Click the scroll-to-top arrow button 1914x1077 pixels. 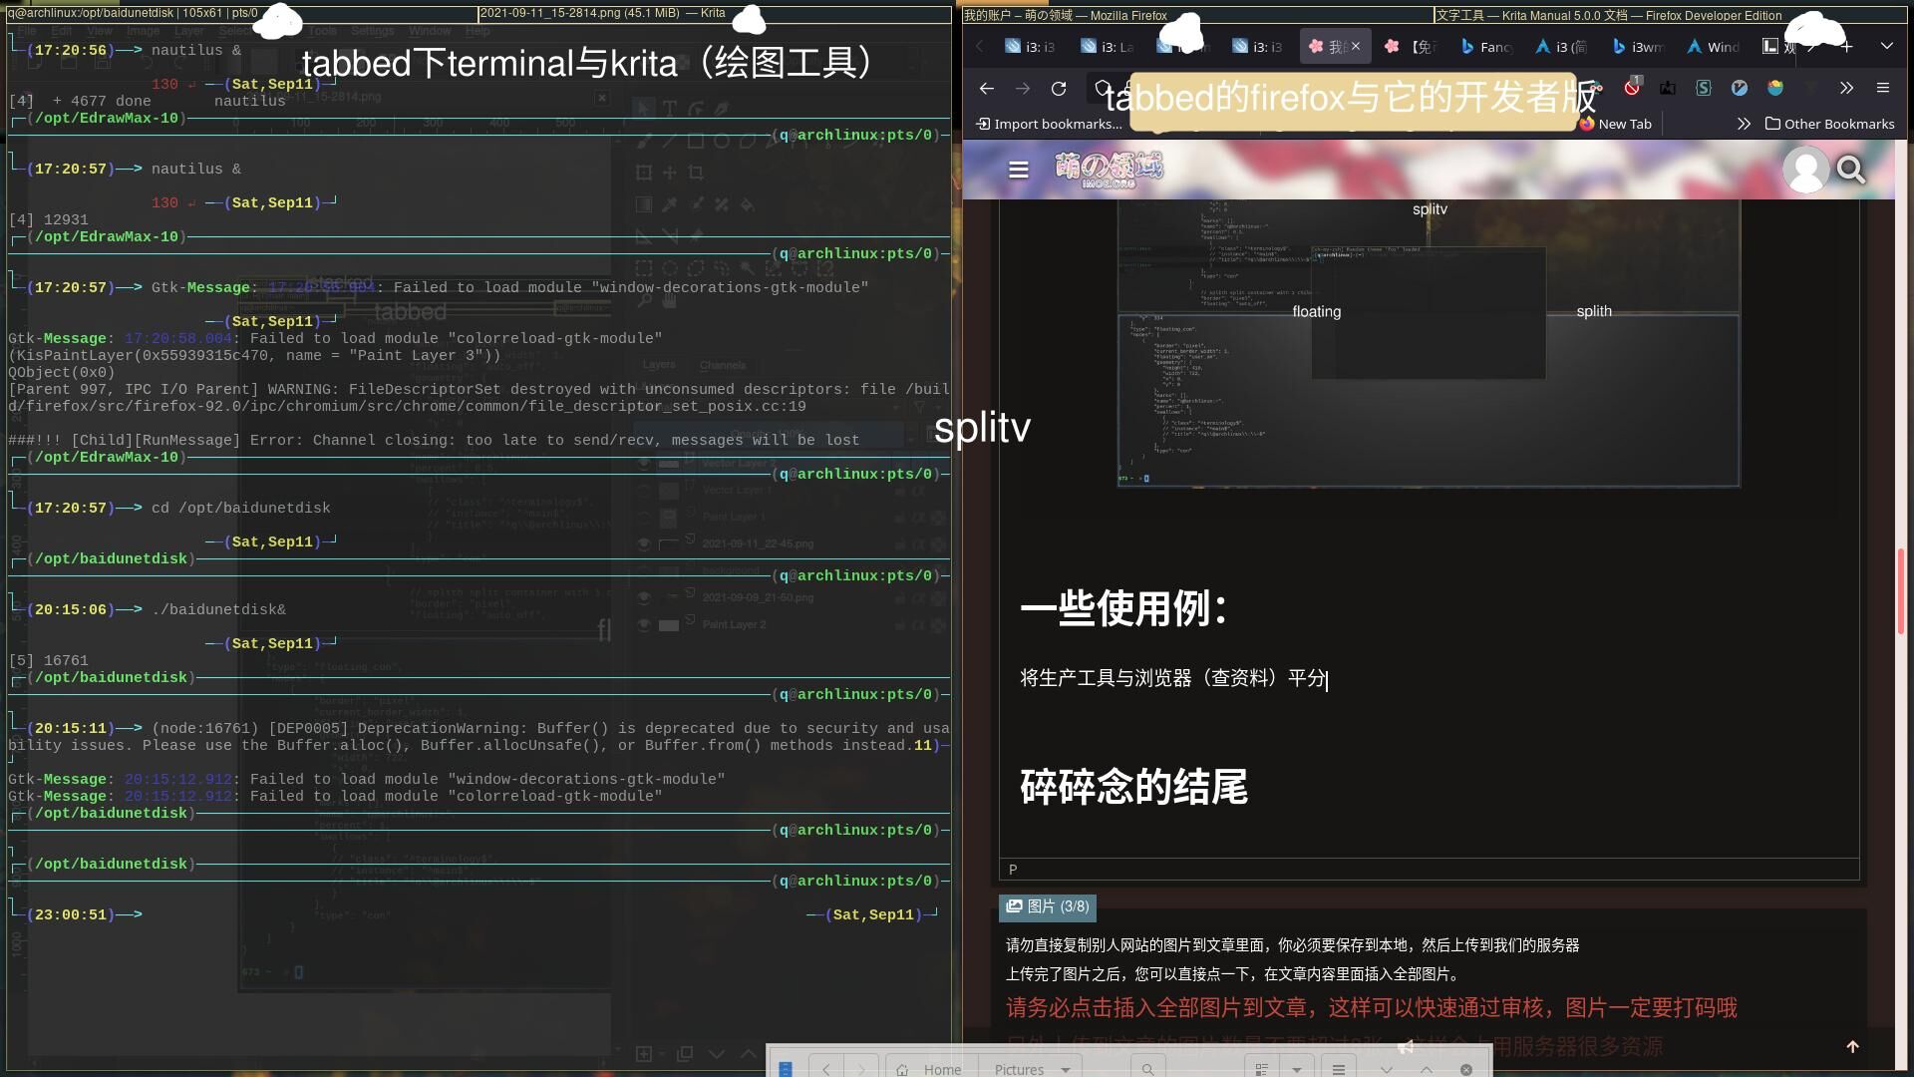pos(1853,1046)
